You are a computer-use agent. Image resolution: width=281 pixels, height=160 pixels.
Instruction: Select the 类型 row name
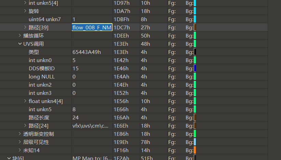(x=34, y=52)
